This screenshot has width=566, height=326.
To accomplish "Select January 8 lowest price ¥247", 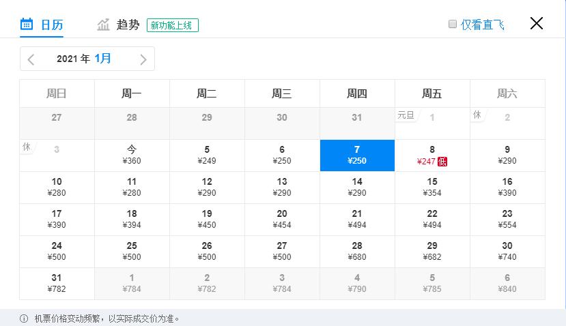I will 432,155.
